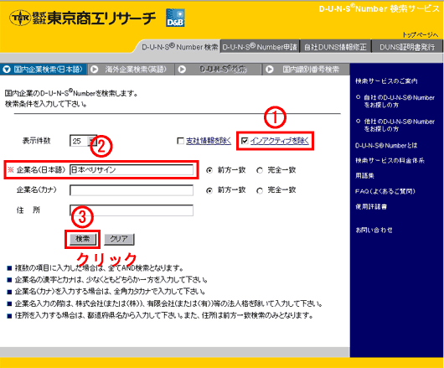Open 検索サービスのご案内 in the sidebar
This screenshot has height=368, width=444.
pyautogui.click(x=386, y=81)
